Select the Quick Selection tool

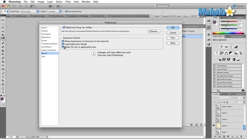click(x=3, y=32)
